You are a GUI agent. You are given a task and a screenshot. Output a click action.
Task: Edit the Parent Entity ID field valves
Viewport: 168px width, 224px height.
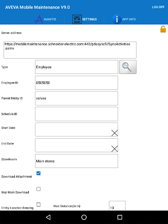(77, 98)
